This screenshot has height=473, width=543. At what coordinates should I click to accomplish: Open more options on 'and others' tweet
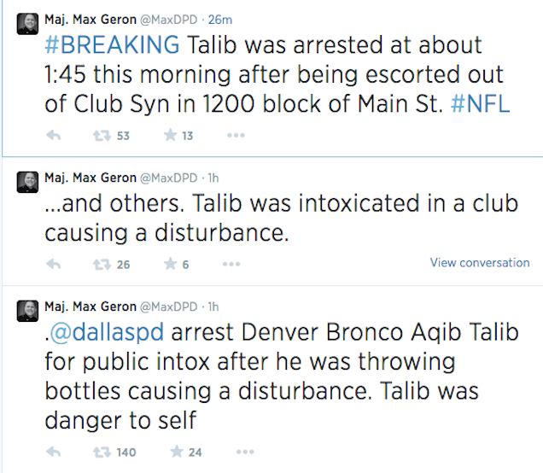[x=231, y=264]
